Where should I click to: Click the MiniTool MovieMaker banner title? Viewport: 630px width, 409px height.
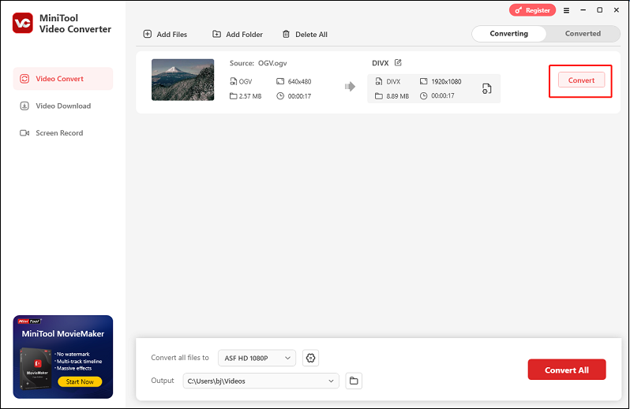62,333
